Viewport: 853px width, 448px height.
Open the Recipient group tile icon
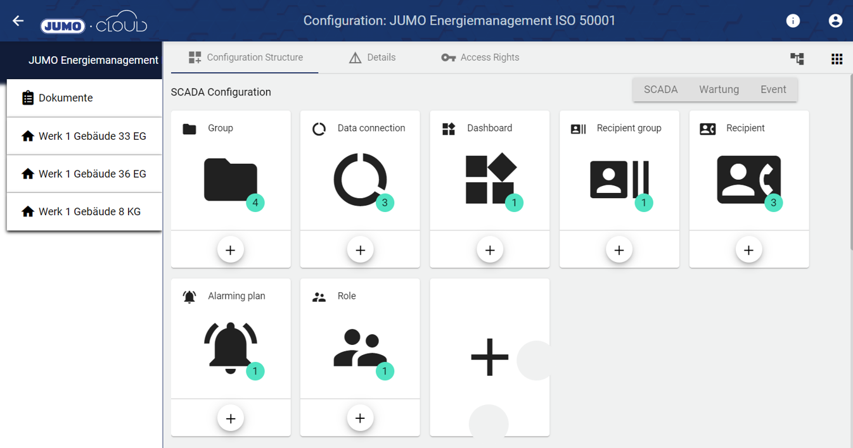pyautogui.click(x=619, y=180)
